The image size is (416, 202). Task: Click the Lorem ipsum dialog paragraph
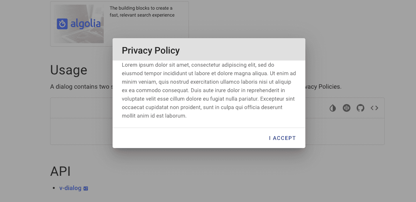coord(209,90)
